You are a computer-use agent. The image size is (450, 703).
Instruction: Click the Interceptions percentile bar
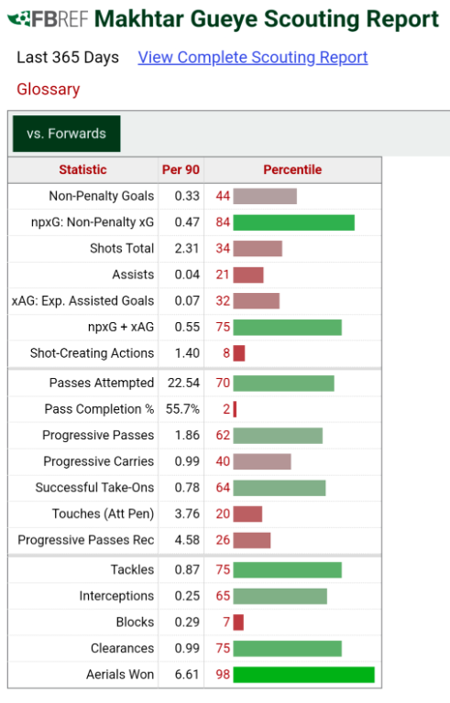pyautogui.click(x=280, y=596)
